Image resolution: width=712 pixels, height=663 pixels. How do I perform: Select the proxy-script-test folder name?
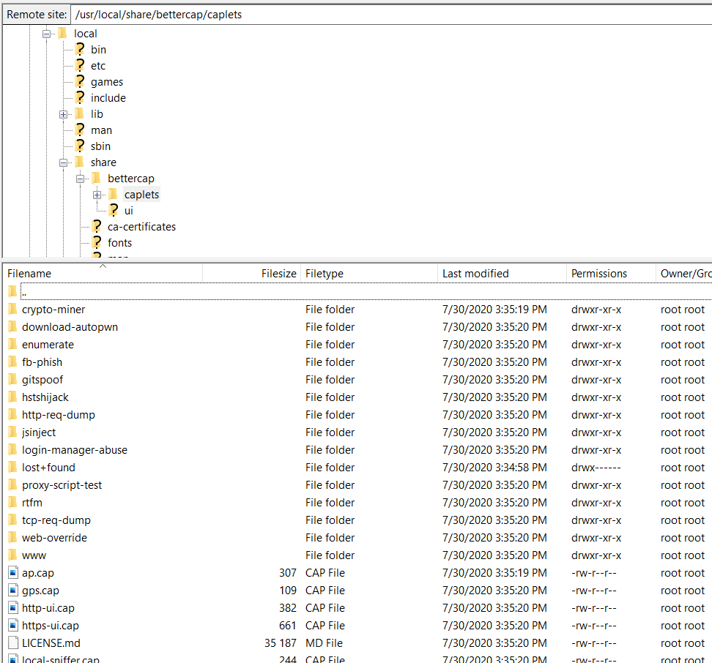62,484
